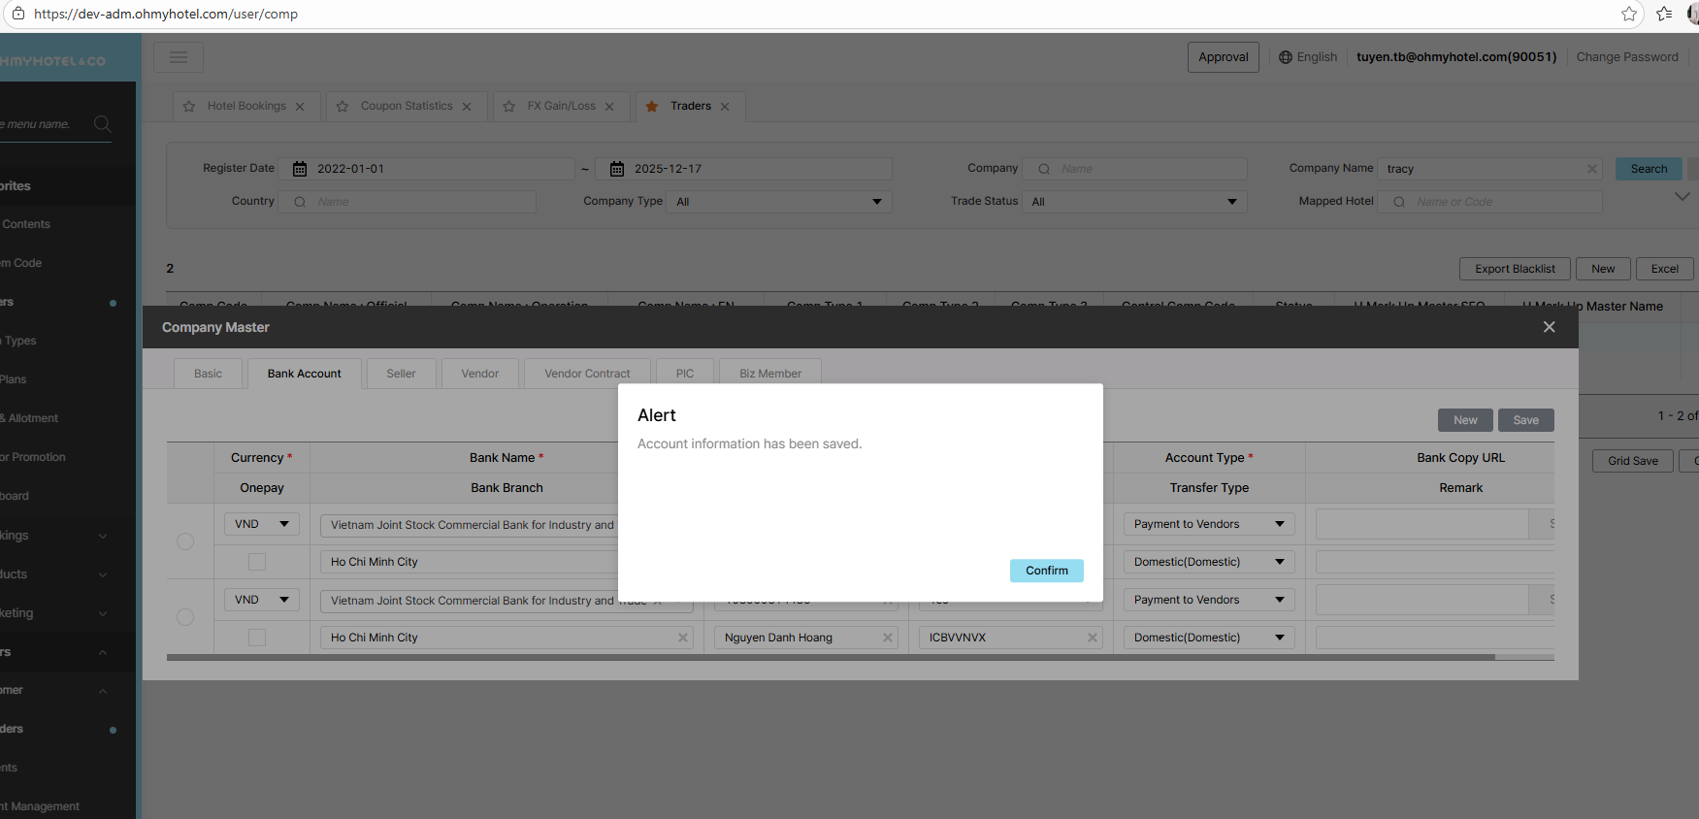
Task: Click the Approval button
Action: [x=1224, y=57]
